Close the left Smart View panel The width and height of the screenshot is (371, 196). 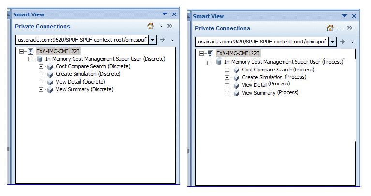(174, 14)
